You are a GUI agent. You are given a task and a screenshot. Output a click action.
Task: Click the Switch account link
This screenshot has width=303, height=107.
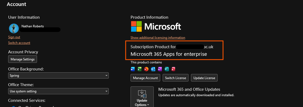(19, 43)
